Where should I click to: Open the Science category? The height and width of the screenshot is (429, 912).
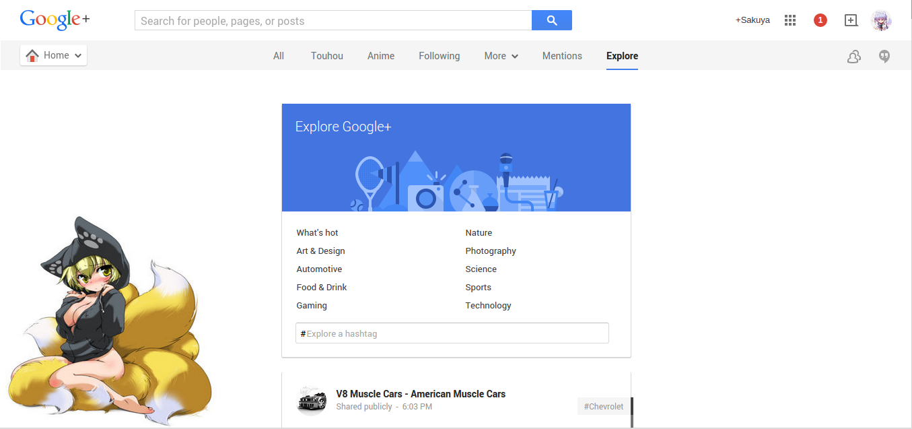pos(481,269)
